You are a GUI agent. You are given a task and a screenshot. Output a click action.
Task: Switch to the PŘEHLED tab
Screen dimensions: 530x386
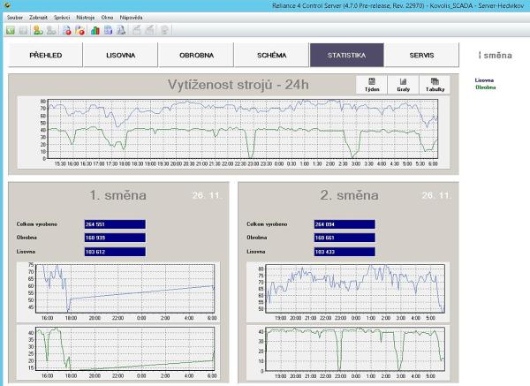click(45, 55)
